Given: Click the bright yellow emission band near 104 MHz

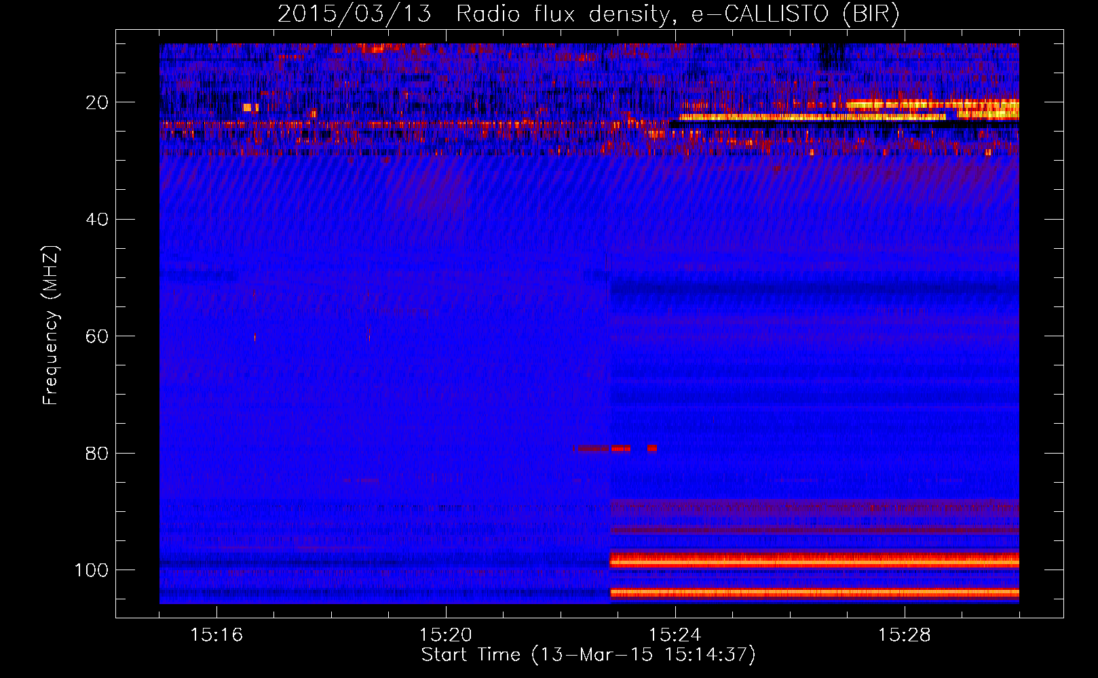Looking at the screenshot, I should [814, 593].
